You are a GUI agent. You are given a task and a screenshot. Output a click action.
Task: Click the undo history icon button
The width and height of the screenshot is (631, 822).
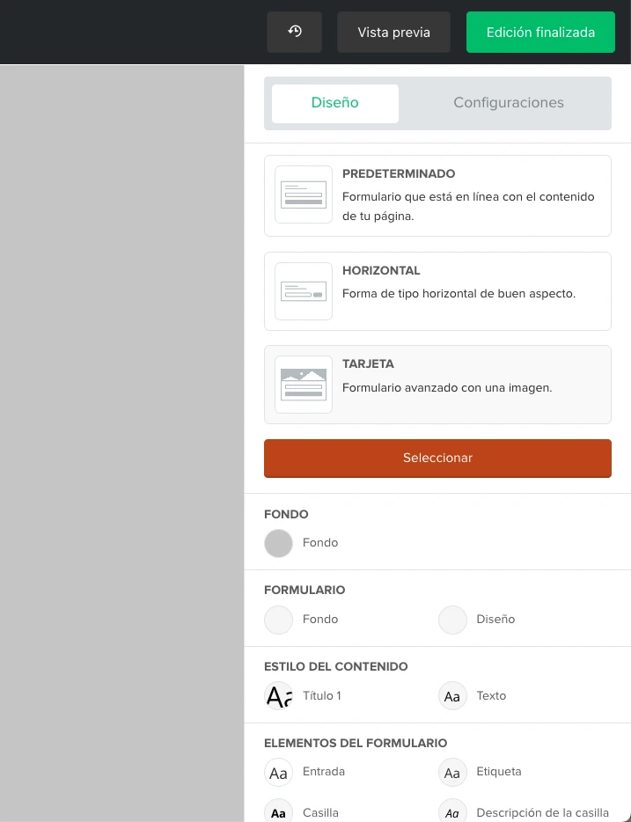[x=295, y=33]
